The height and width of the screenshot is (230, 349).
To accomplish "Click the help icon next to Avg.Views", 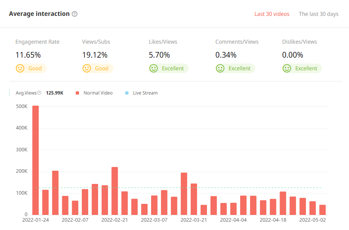I will tap(39, 93).
